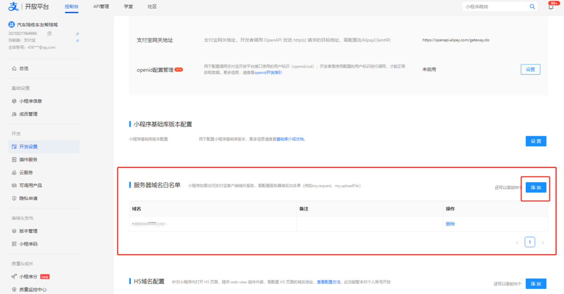The height and width of the screenshot is (294, 564).
Task: Open 小程序信息 in the sidebar
Action: coord(30,101)
